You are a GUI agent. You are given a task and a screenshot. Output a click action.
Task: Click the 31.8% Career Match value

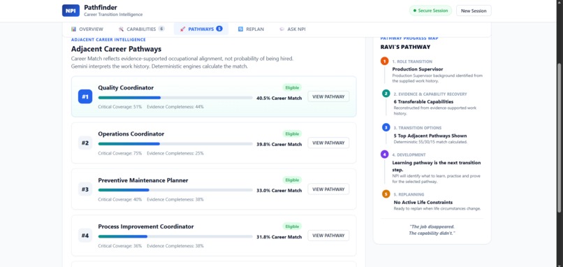pos(279,237)
